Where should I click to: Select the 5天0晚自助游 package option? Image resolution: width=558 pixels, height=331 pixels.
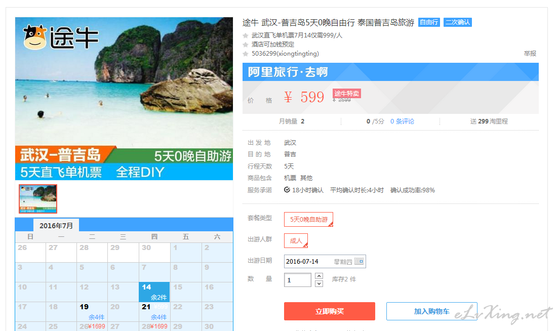point(308,219)
